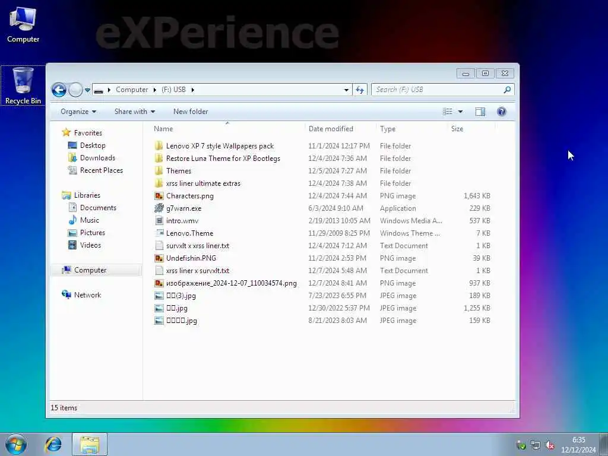This screenshot has width=608, height=456.
Task: Click the Windows Explorer taskbar button
Action: click(x=90, y=444)
